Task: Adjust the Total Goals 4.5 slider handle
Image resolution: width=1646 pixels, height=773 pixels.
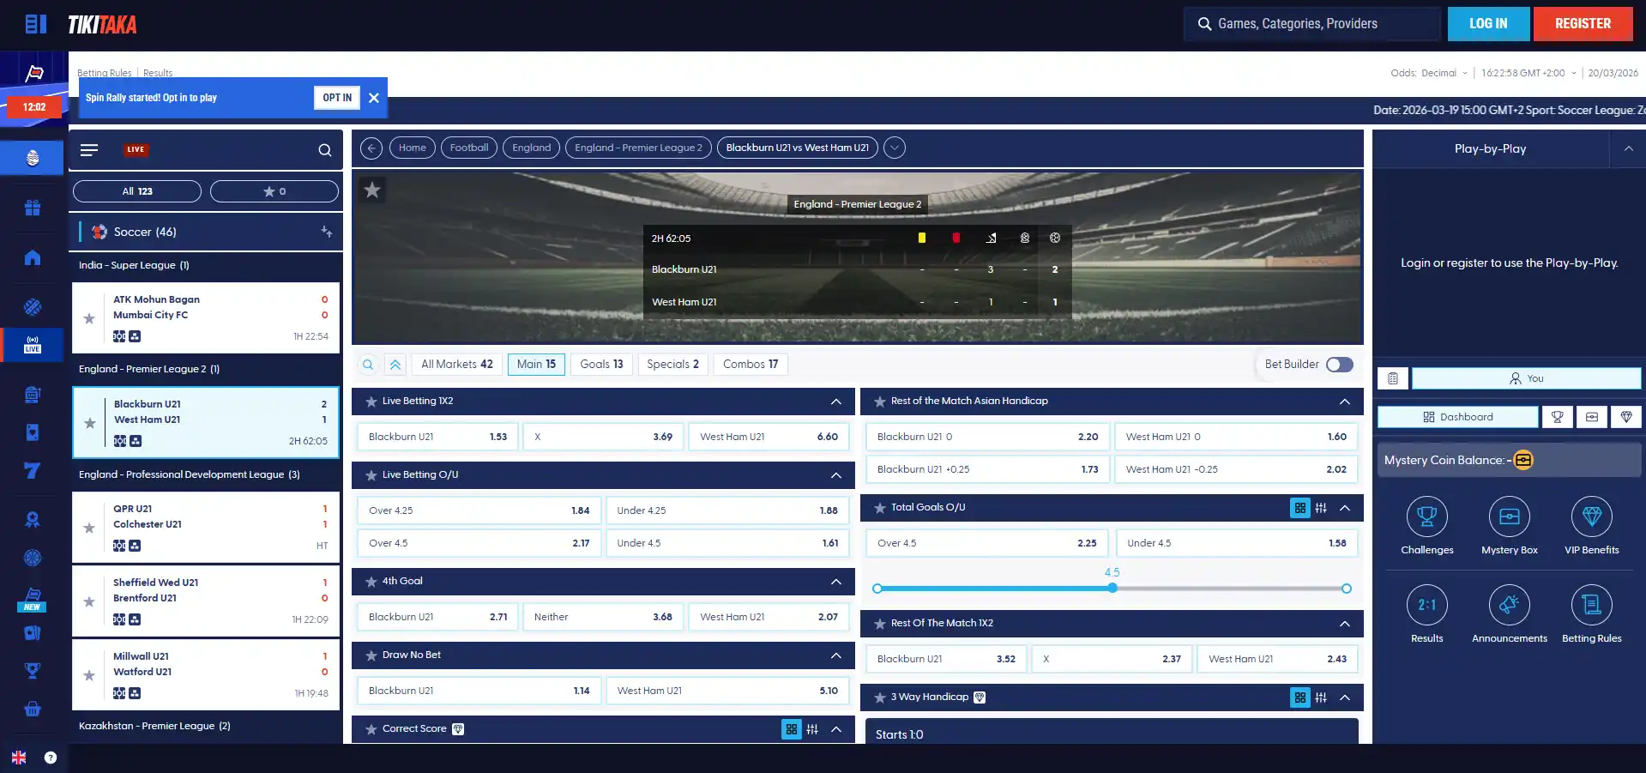Action: pyautogui.click(x=1112, y=588)
